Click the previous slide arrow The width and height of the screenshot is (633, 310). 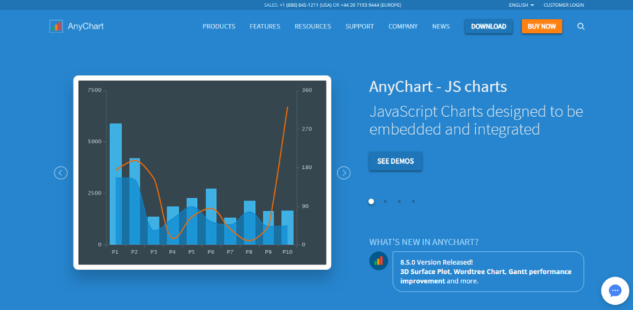click(x=61, y=173)
